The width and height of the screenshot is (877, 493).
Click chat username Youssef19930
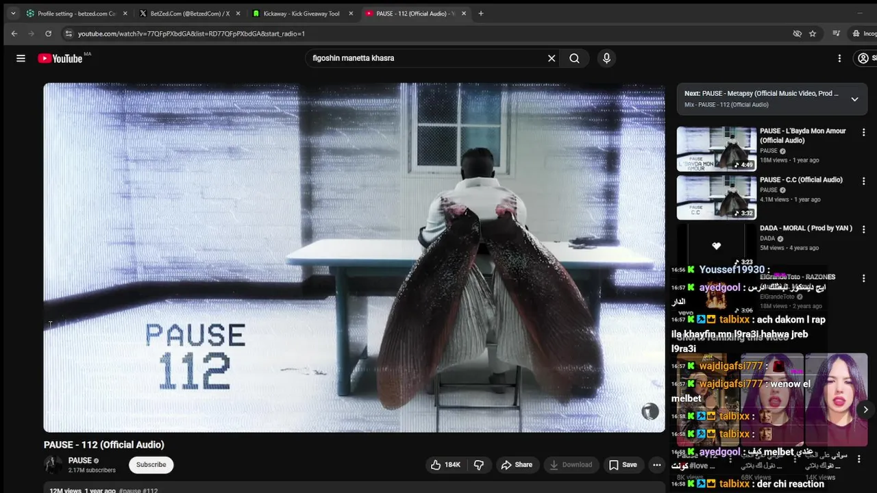(x=732, y=270)
